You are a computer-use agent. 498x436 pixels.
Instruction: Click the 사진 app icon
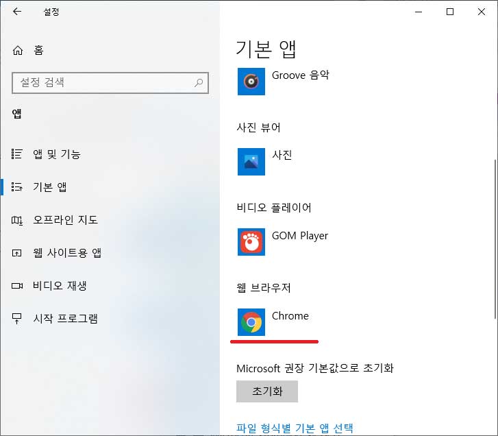(251, 161)
